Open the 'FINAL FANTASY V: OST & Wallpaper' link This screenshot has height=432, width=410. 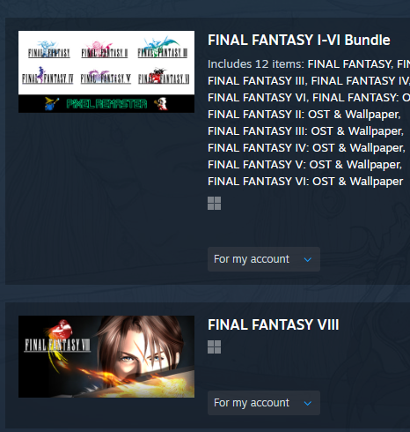[x=304, y=165]
